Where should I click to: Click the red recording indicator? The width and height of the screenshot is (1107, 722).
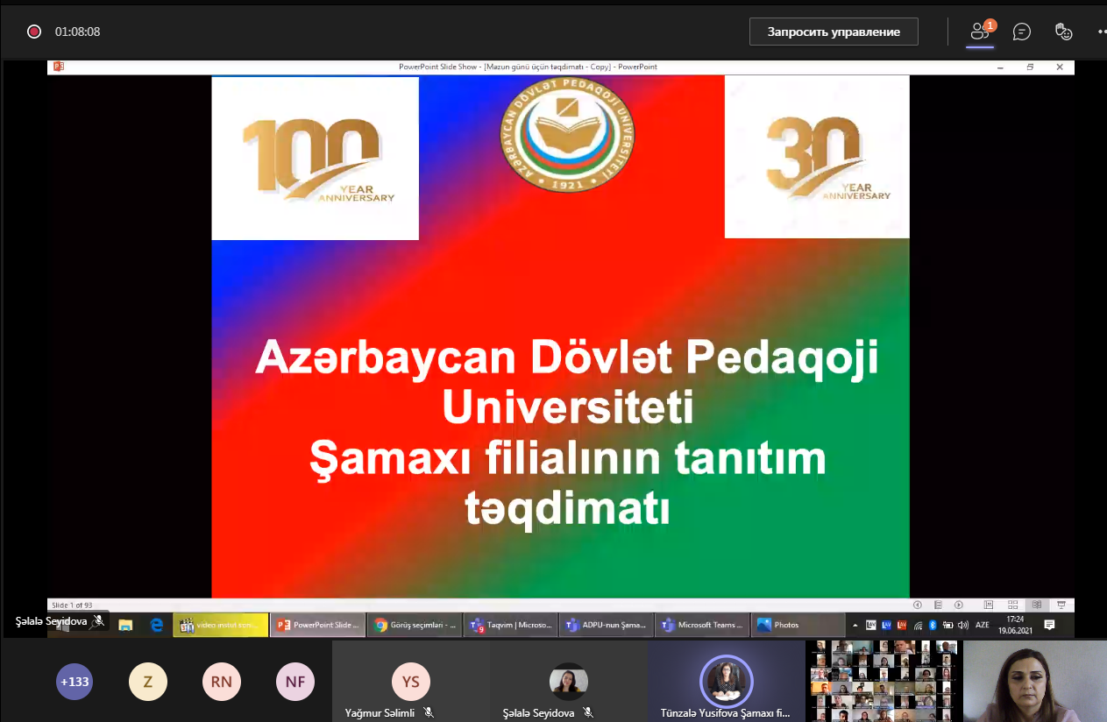[x=34, y=32]
